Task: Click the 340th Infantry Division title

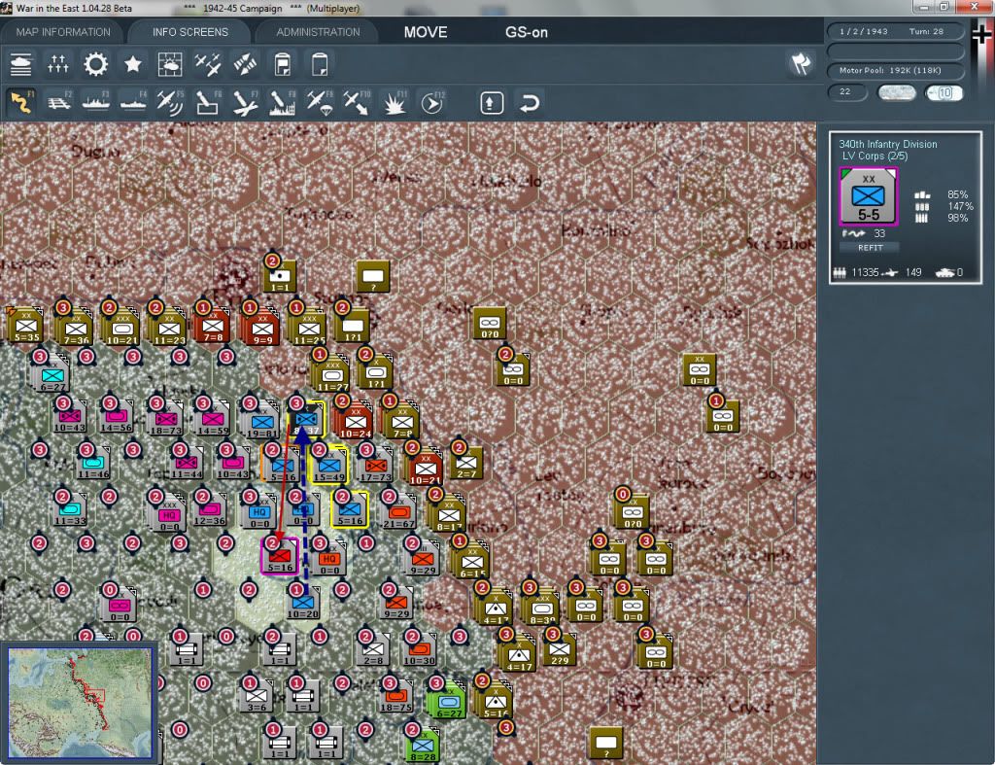Action: (888, 144)
